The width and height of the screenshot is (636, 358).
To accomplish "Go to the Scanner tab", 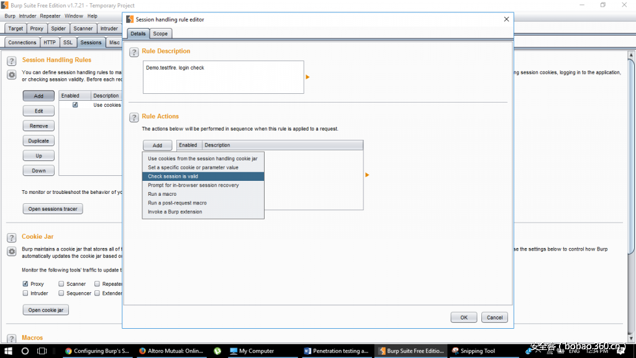I will (83, 29).
